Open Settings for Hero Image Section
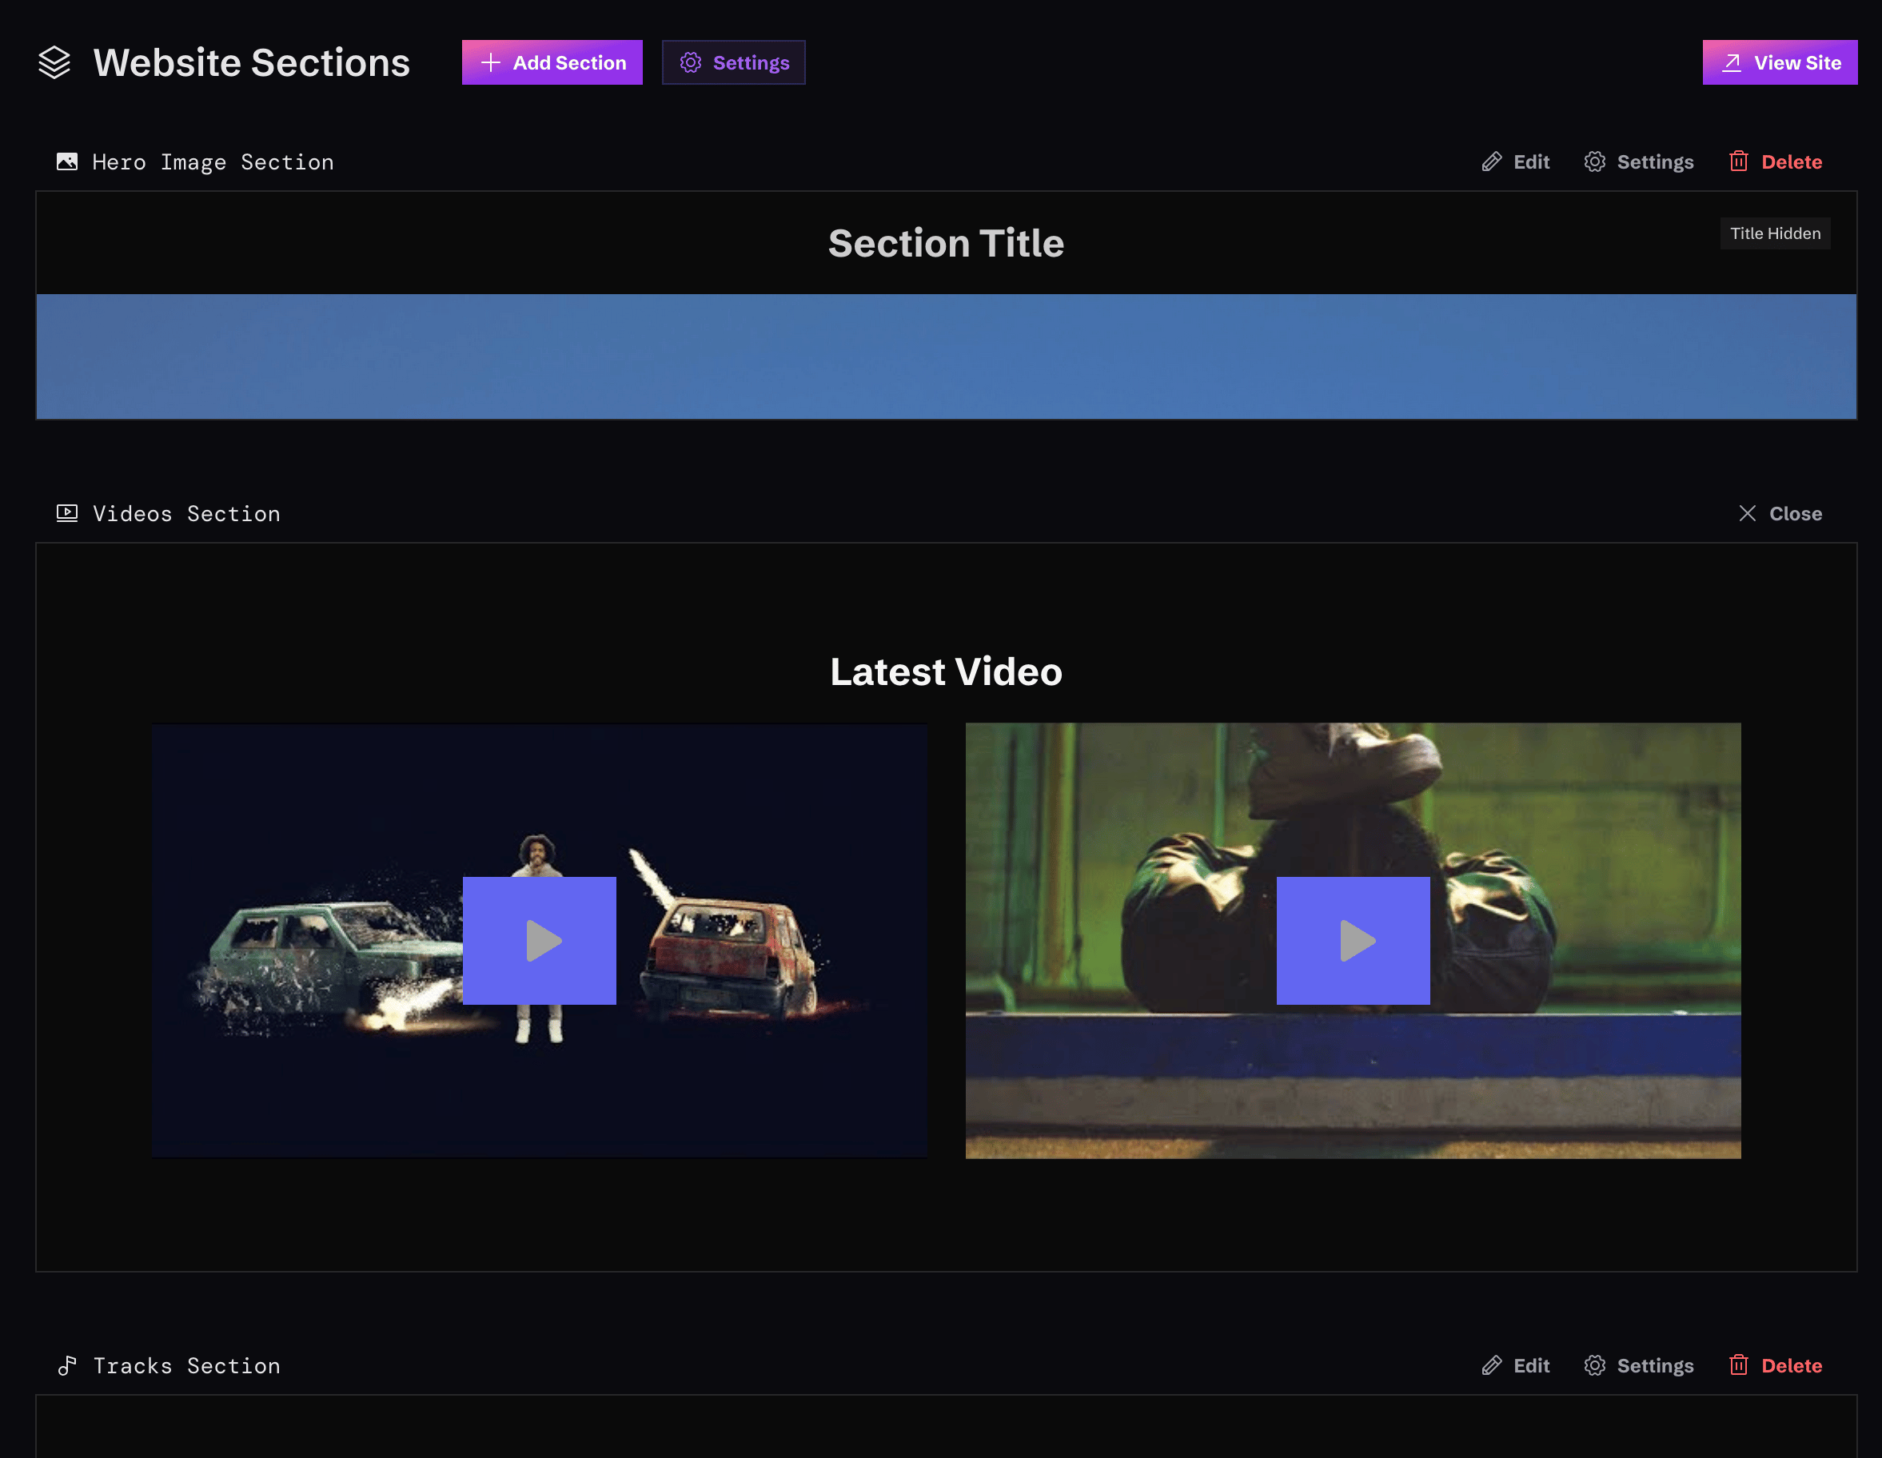 (1638, 162)
